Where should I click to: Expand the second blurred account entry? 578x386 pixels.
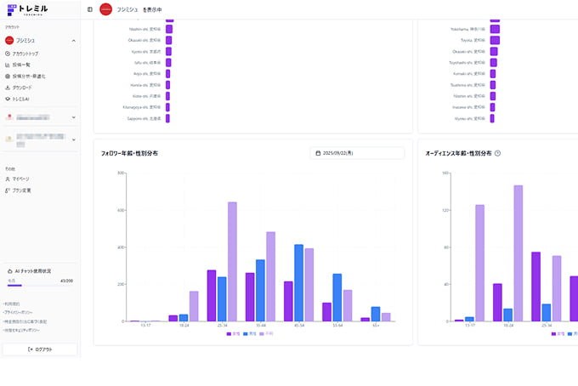tap(73, 117)
